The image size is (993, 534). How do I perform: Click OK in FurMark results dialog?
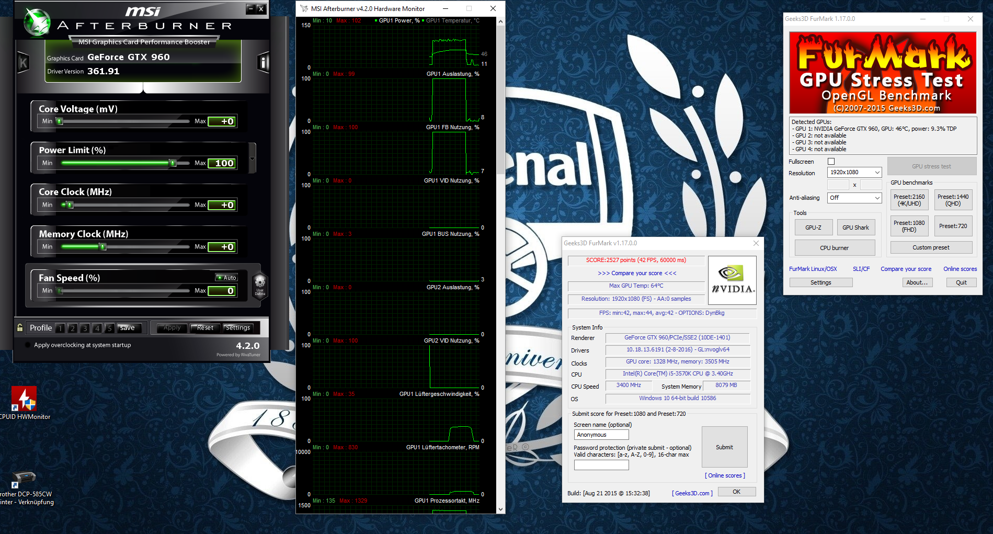click(x=736, y=492)
